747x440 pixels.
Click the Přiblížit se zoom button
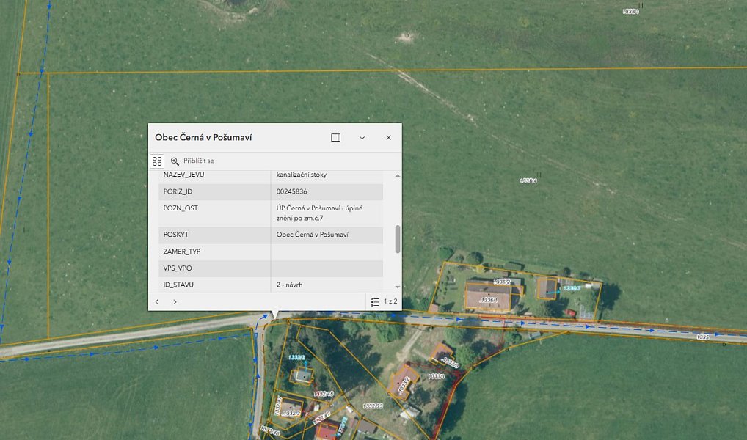point(192,161)
